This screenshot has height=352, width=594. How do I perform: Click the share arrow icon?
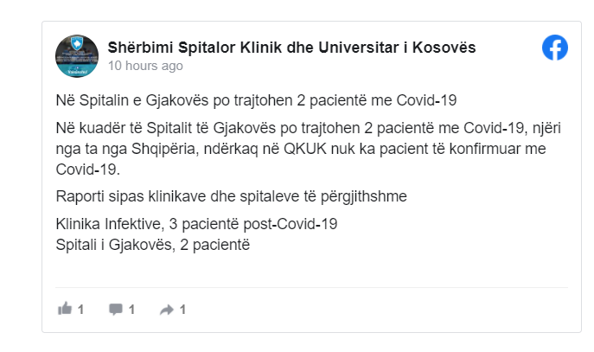click(167, 309)
